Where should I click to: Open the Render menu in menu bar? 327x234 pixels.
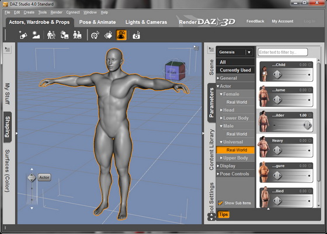(x=56, y=12)
